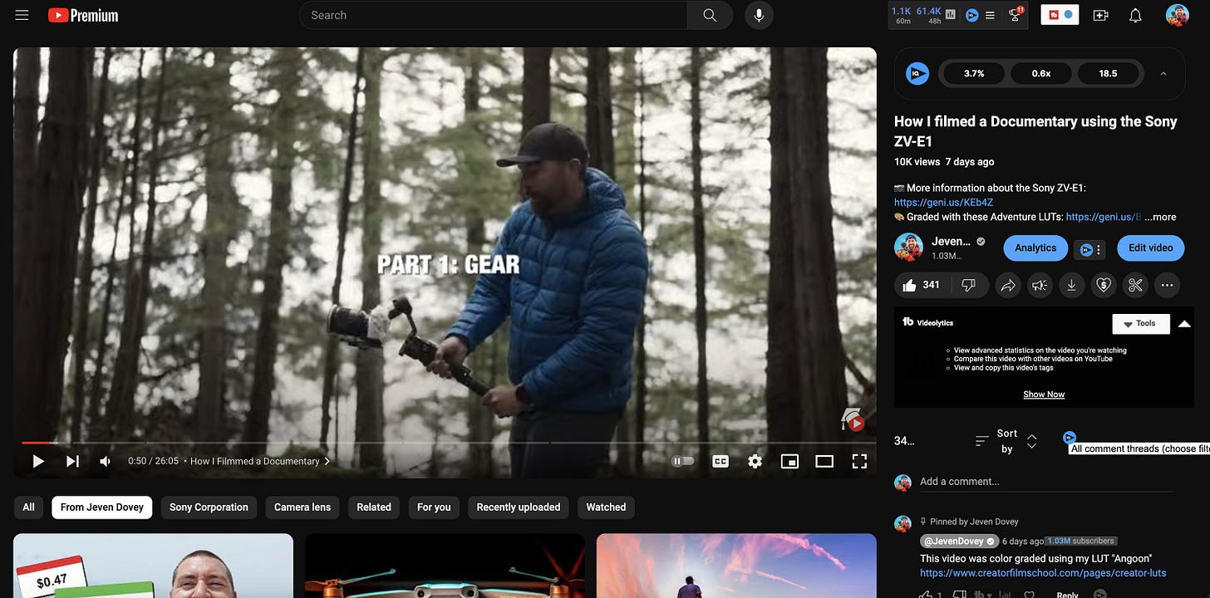
Task: Toggle autoplay switch in player
Action: coord(683,461)
